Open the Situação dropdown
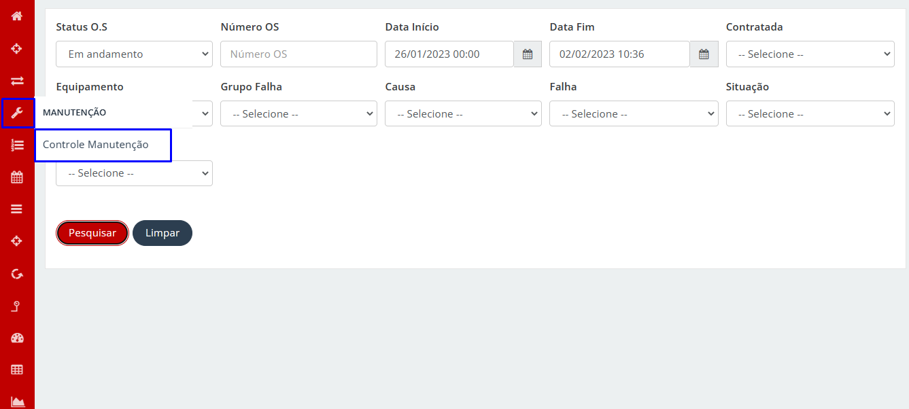 point(810,113)
